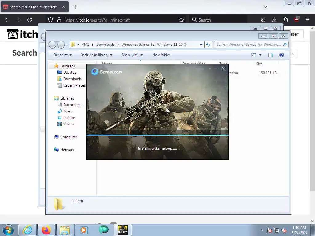View site security padlock info
This screenshot has width=315, height=236.
pyautogui.click(x=59, y=20)
